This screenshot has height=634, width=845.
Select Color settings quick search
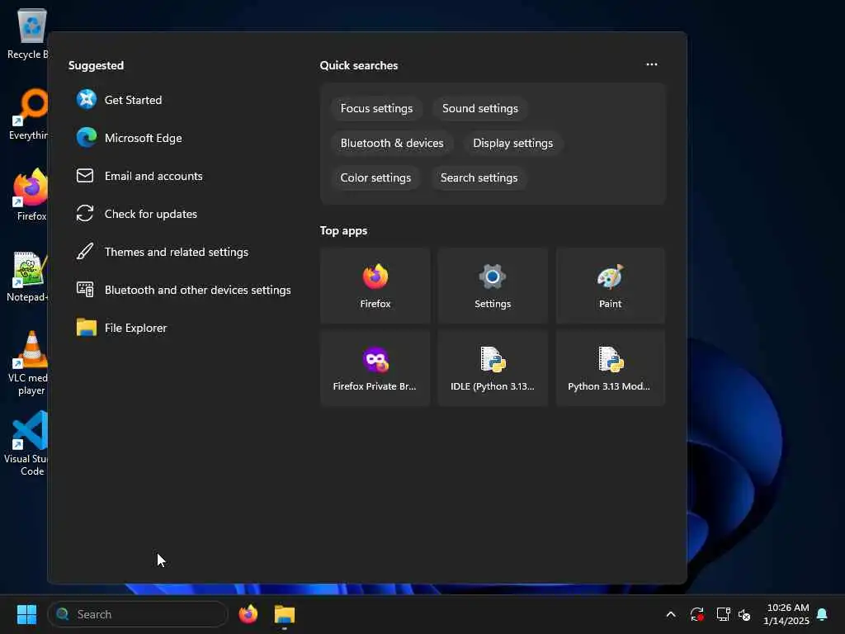coord(375,178)
